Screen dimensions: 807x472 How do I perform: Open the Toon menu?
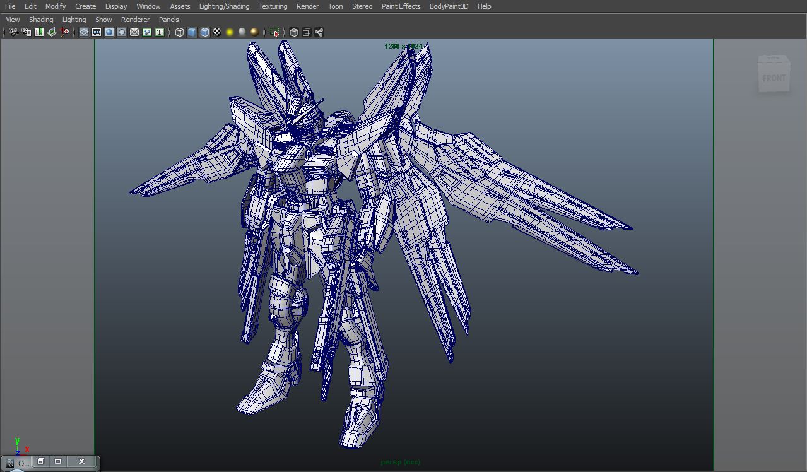coord(336,6)
